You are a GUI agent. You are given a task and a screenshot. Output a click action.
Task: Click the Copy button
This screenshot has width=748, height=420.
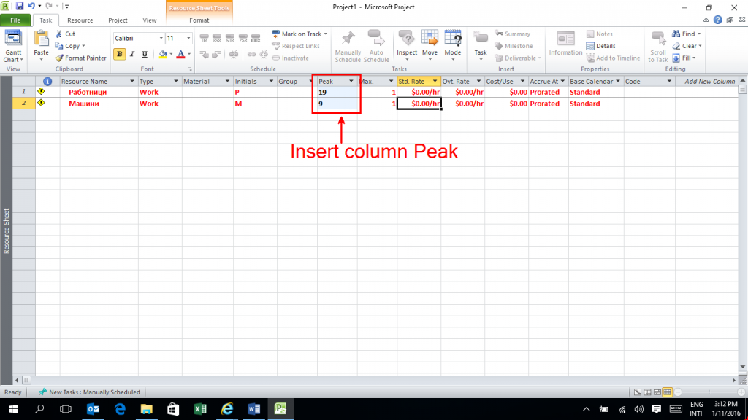69,46
